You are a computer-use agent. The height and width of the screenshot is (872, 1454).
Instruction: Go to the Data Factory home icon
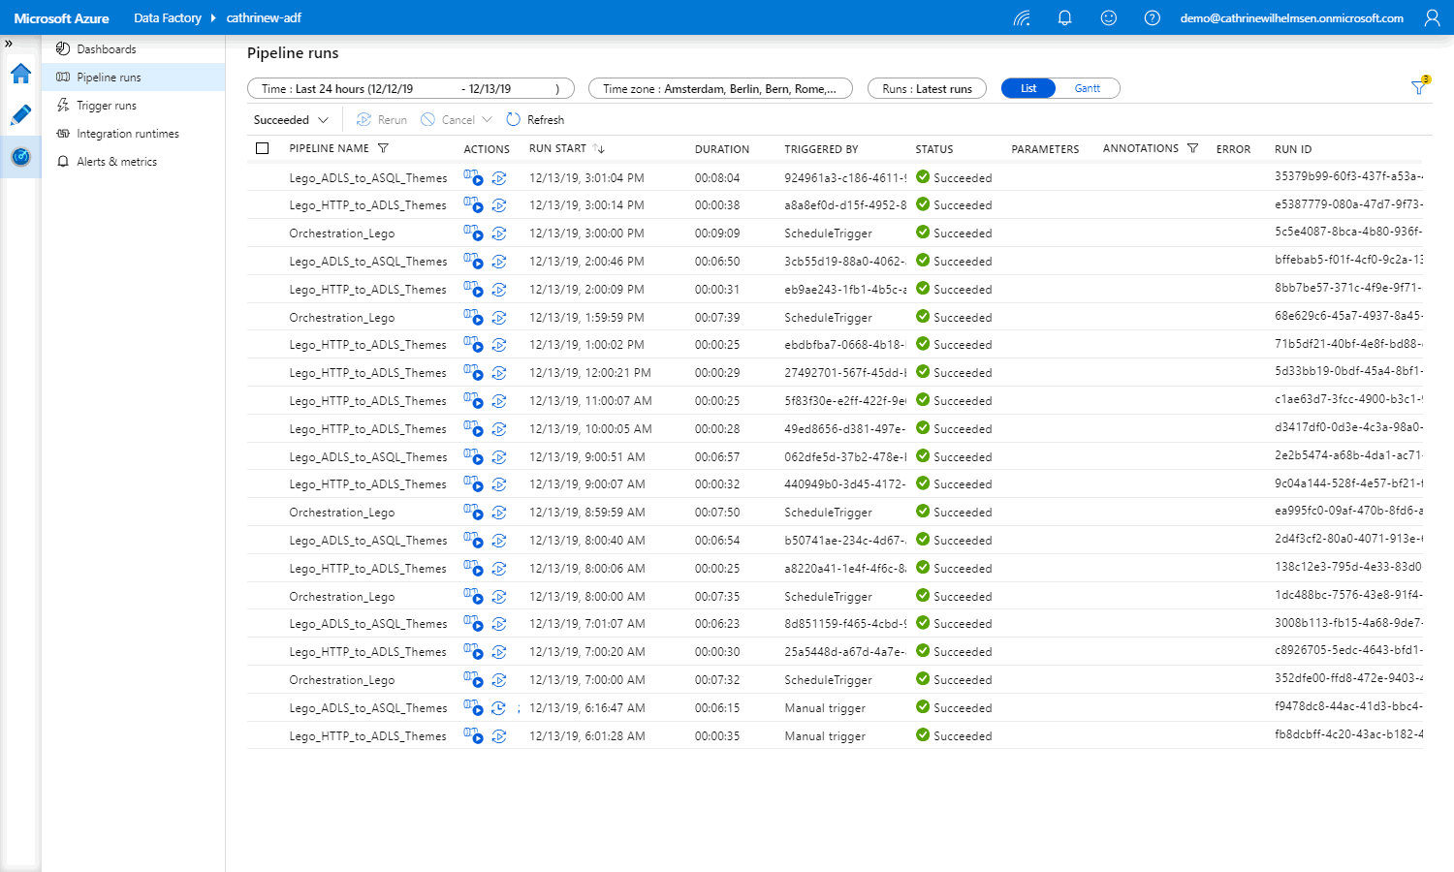tap(20, 74)
